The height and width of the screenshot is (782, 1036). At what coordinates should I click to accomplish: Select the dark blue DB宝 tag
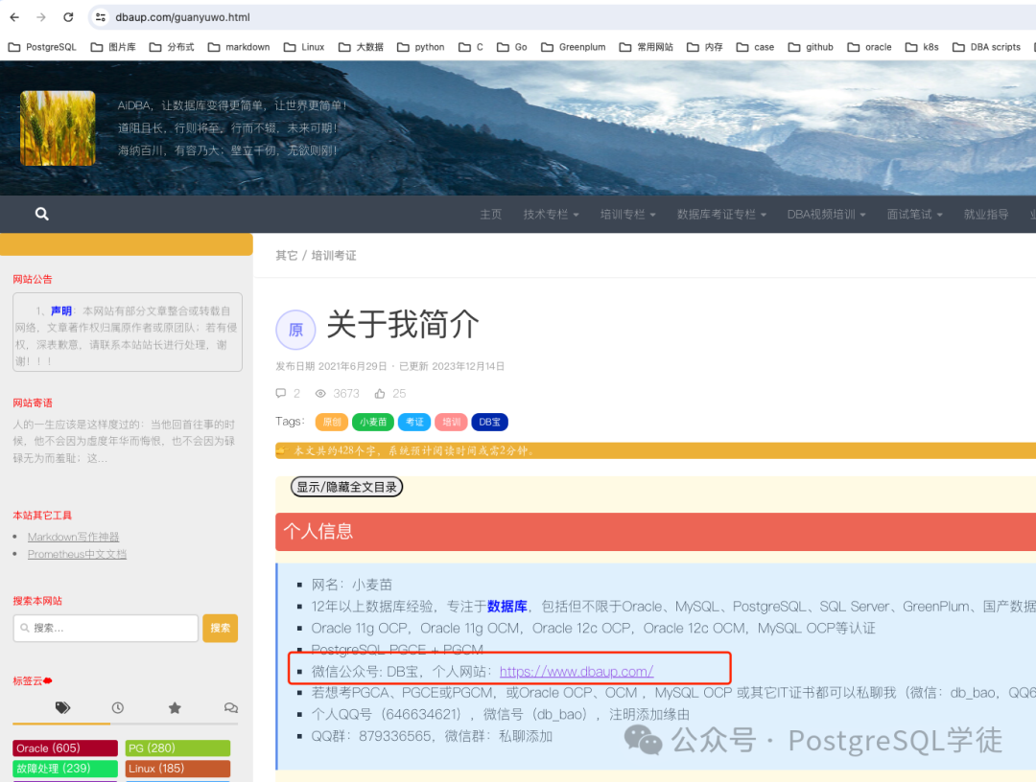click(489, 422)
